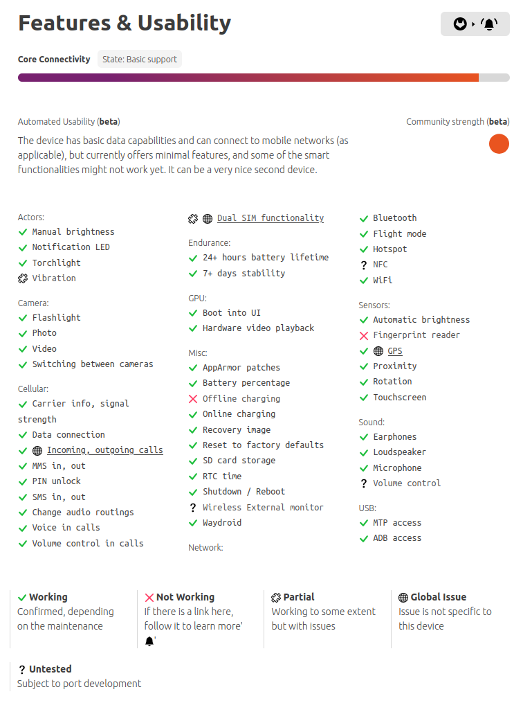The height and width of the screenshot is (703, 532).
Task: Click the bell icon in Not Working legend
Action: [149, 641]
